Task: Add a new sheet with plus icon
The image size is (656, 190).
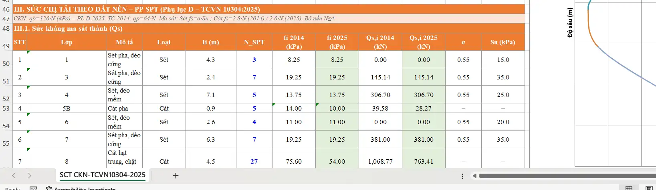Action: 175,176
